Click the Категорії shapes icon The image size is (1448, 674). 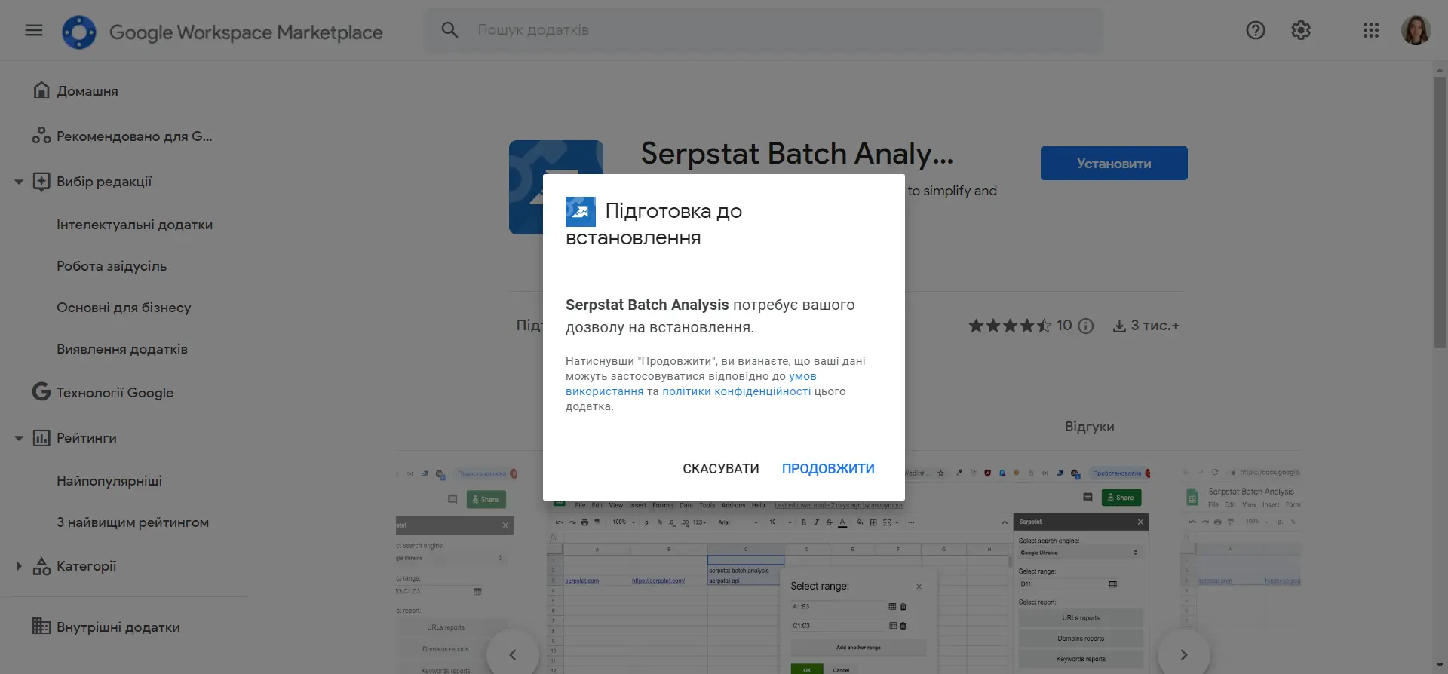[41, 566]
